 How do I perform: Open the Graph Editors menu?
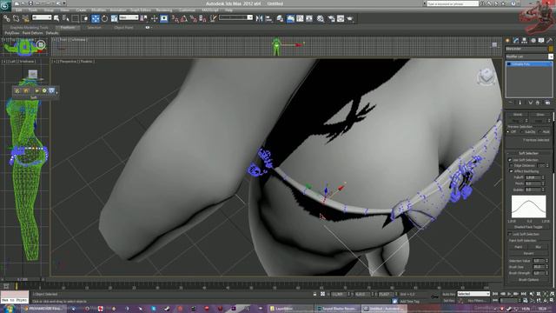[x=141, y=10]
